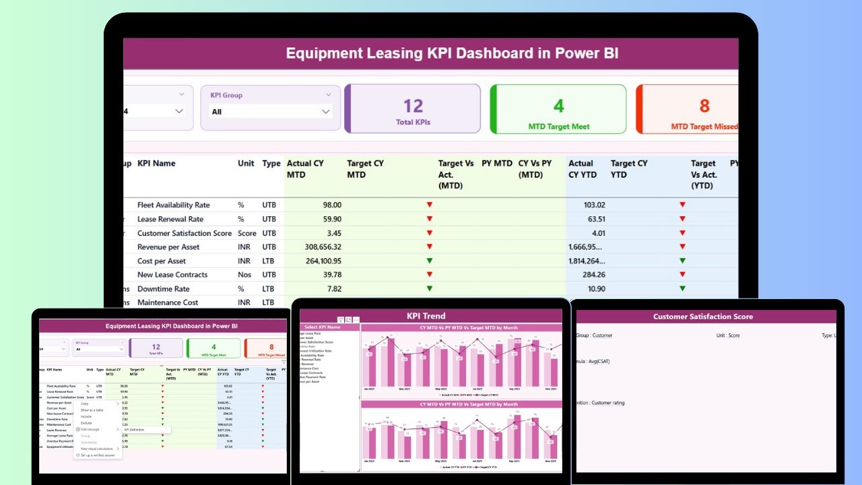Click the YTD green arrow for Downtime Rate

[x=682, y=288]
